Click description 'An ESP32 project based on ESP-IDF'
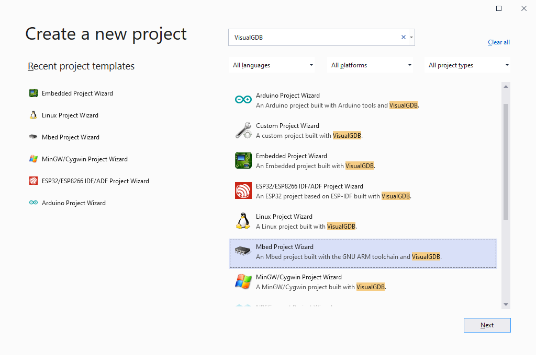This screenshot has height=355, width=536. point(333,196)
